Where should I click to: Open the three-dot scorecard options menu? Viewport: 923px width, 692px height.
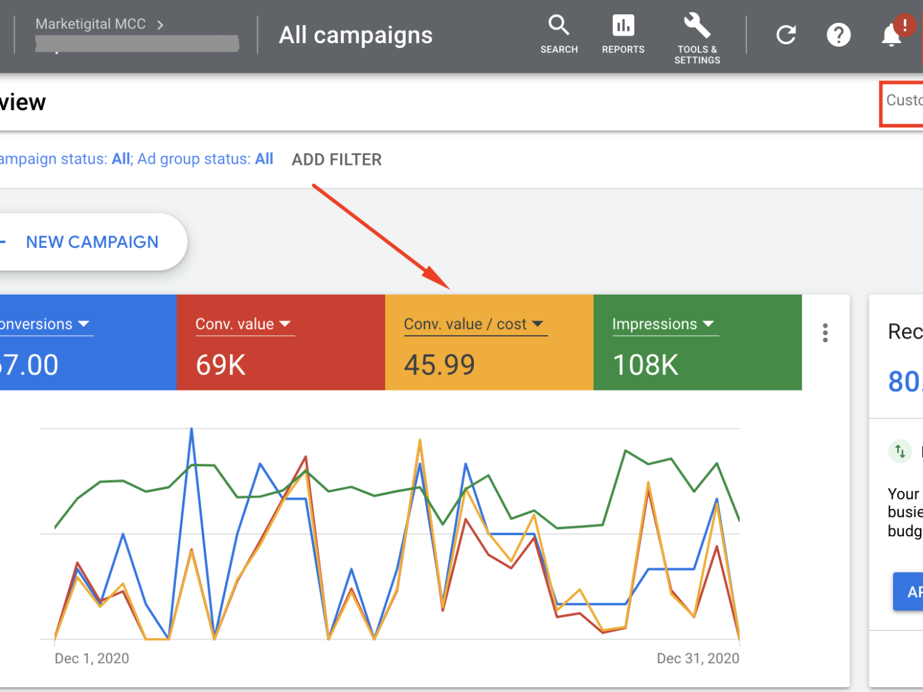click(x=825, y=333)
